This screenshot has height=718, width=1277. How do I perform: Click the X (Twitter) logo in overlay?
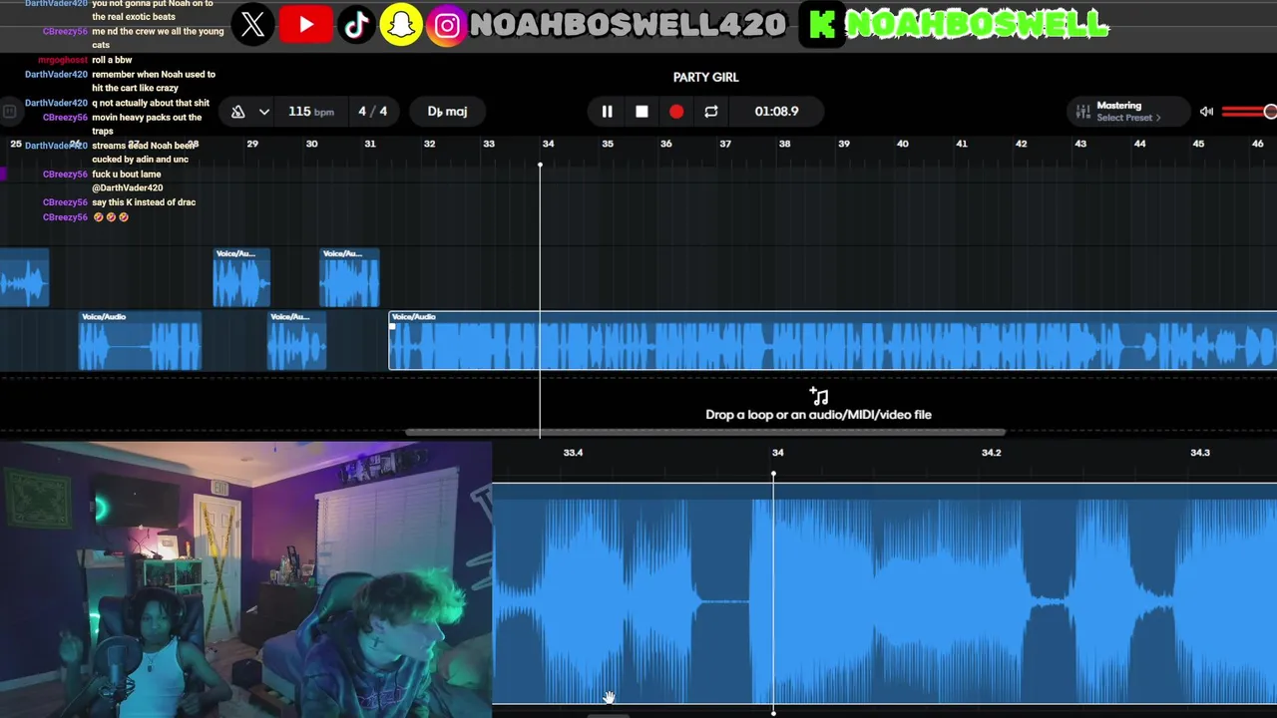click(253, 25)
